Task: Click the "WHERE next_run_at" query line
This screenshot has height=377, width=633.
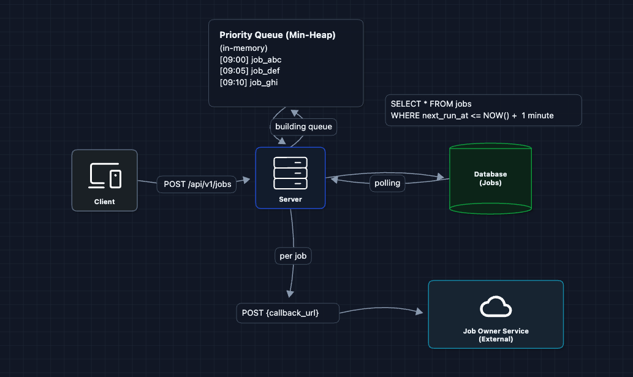Action: (x=472, y=116)
